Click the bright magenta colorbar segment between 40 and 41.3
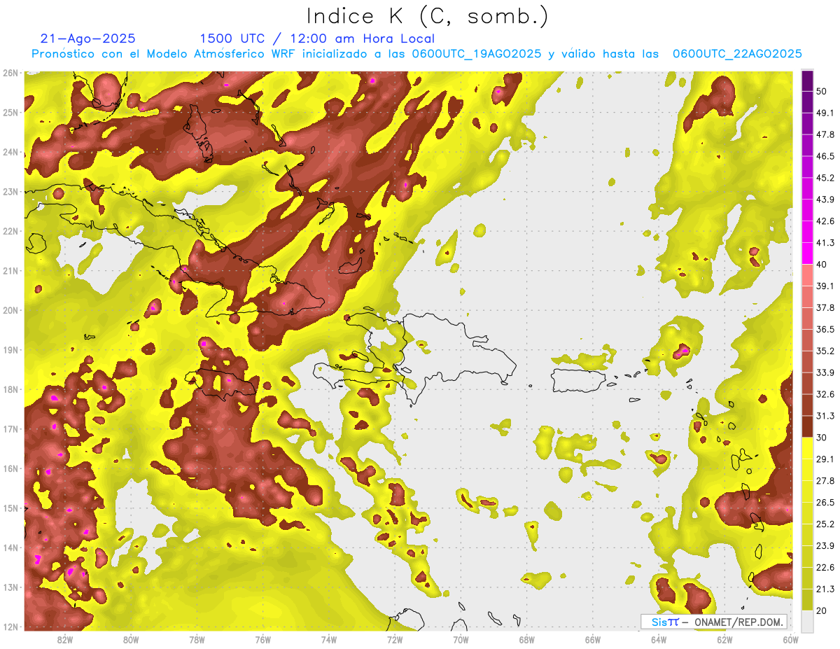 (807, 253)
